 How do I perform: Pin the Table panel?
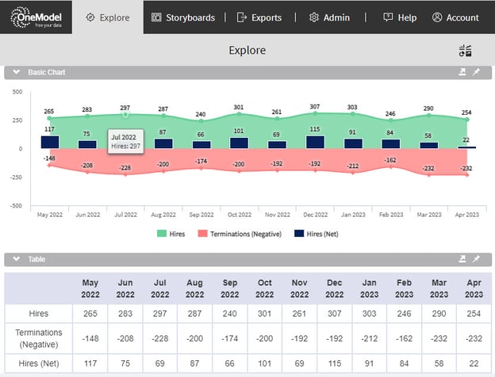(x=476, y=259)
